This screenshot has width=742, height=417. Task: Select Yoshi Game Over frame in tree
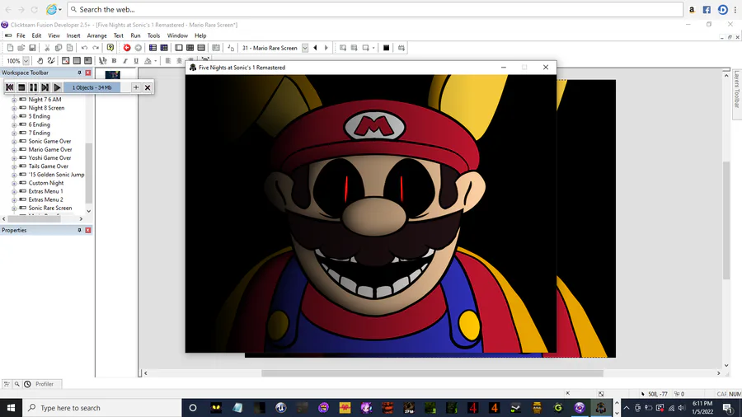(x=49, y=158)
